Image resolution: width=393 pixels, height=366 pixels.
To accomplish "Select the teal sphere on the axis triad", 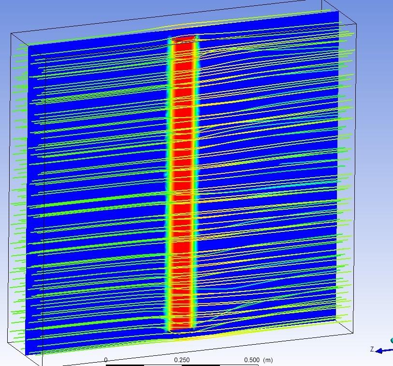I will 392,340.
